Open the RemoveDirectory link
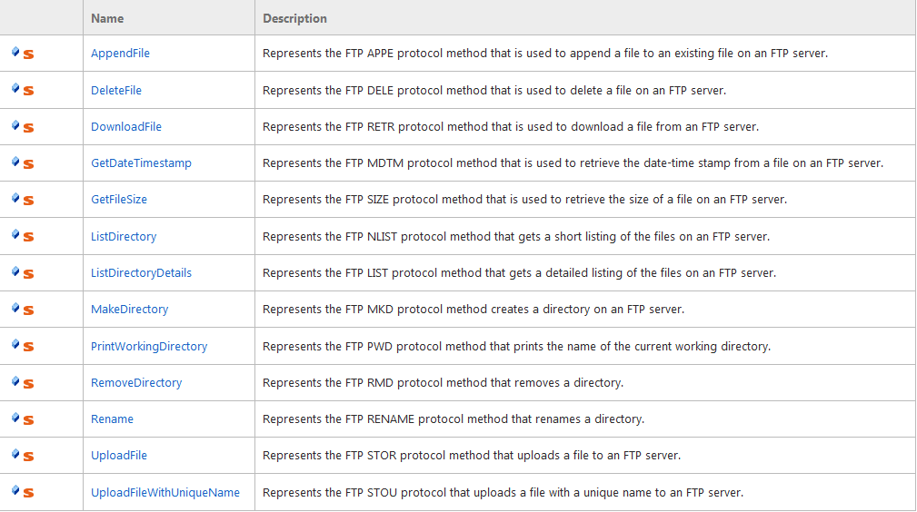The image size is (917, 512). (x=136, y=383)
